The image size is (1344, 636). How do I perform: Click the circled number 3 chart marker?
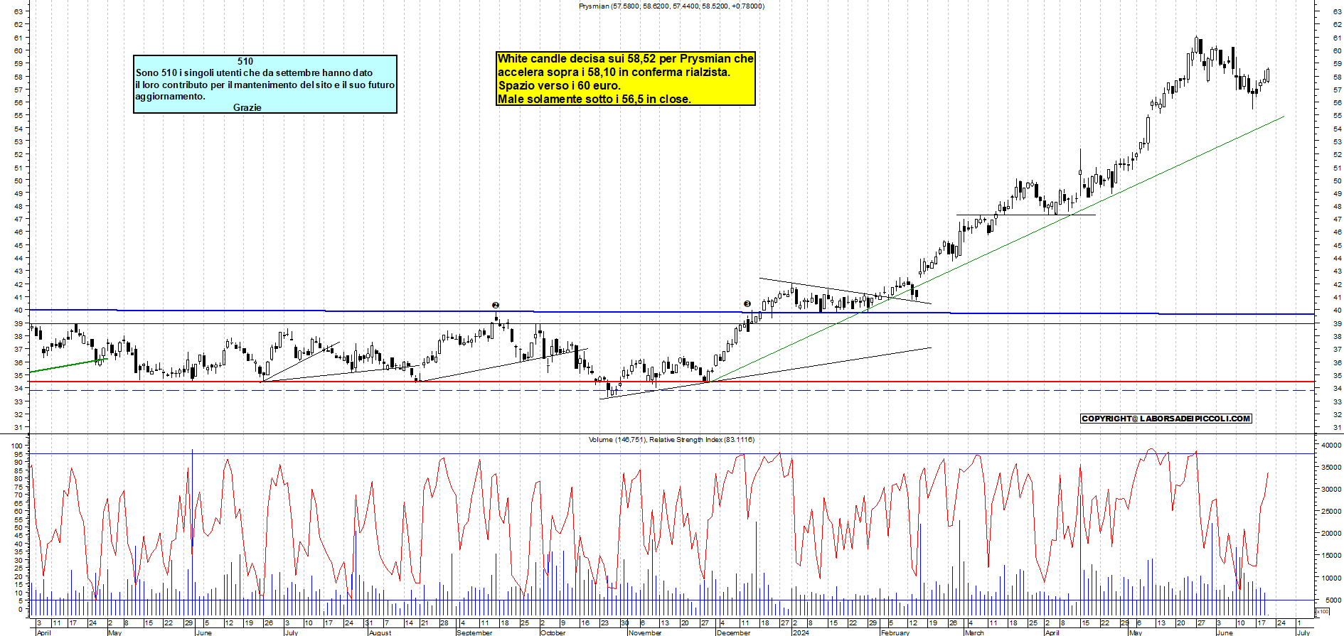pyautogui.click(x=747, y=303)
